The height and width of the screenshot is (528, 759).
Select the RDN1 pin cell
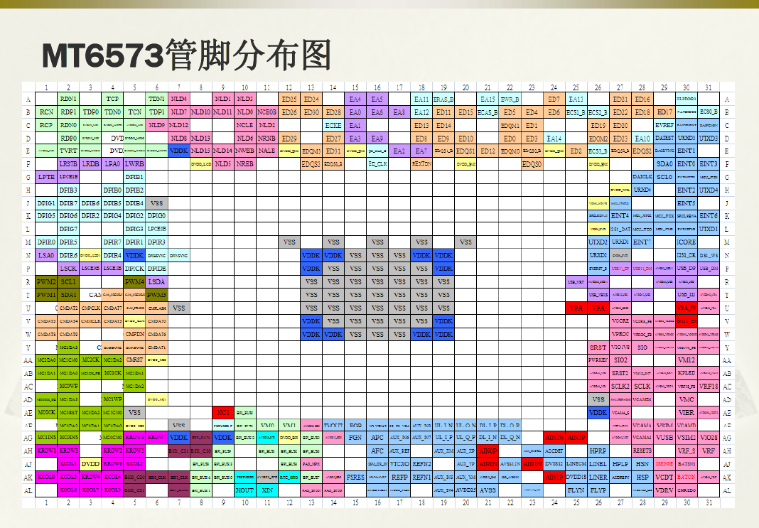(68, 99)
